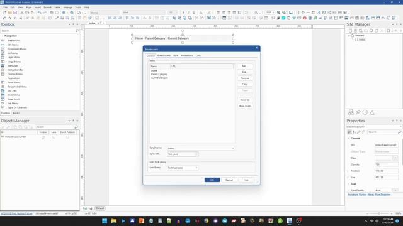Switch to the Animations tab in the dialog
Screen dimensions: 403x226
pos(187,56)
